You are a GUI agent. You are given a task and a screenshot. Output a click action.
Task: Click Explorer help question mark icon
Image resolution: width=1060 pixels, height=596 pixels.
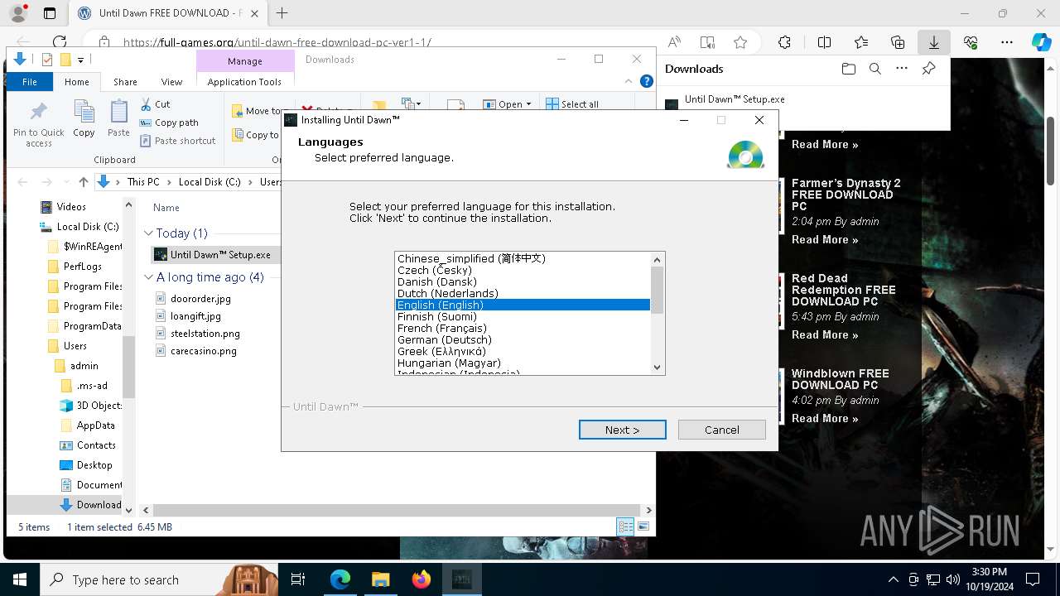point(647,82)
